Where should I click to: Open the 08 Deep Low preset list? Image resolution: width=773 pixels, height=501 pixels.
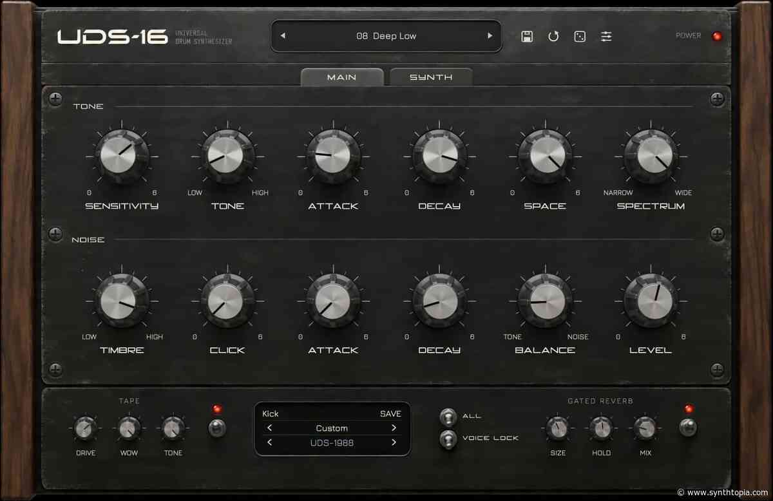point(386,36)
